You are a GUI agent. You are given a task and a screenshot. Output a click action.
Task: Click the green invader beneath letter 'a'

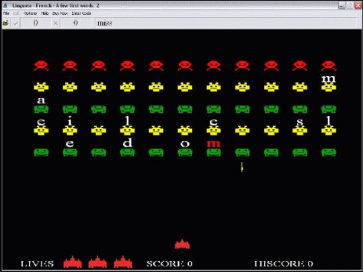point(41,109)
